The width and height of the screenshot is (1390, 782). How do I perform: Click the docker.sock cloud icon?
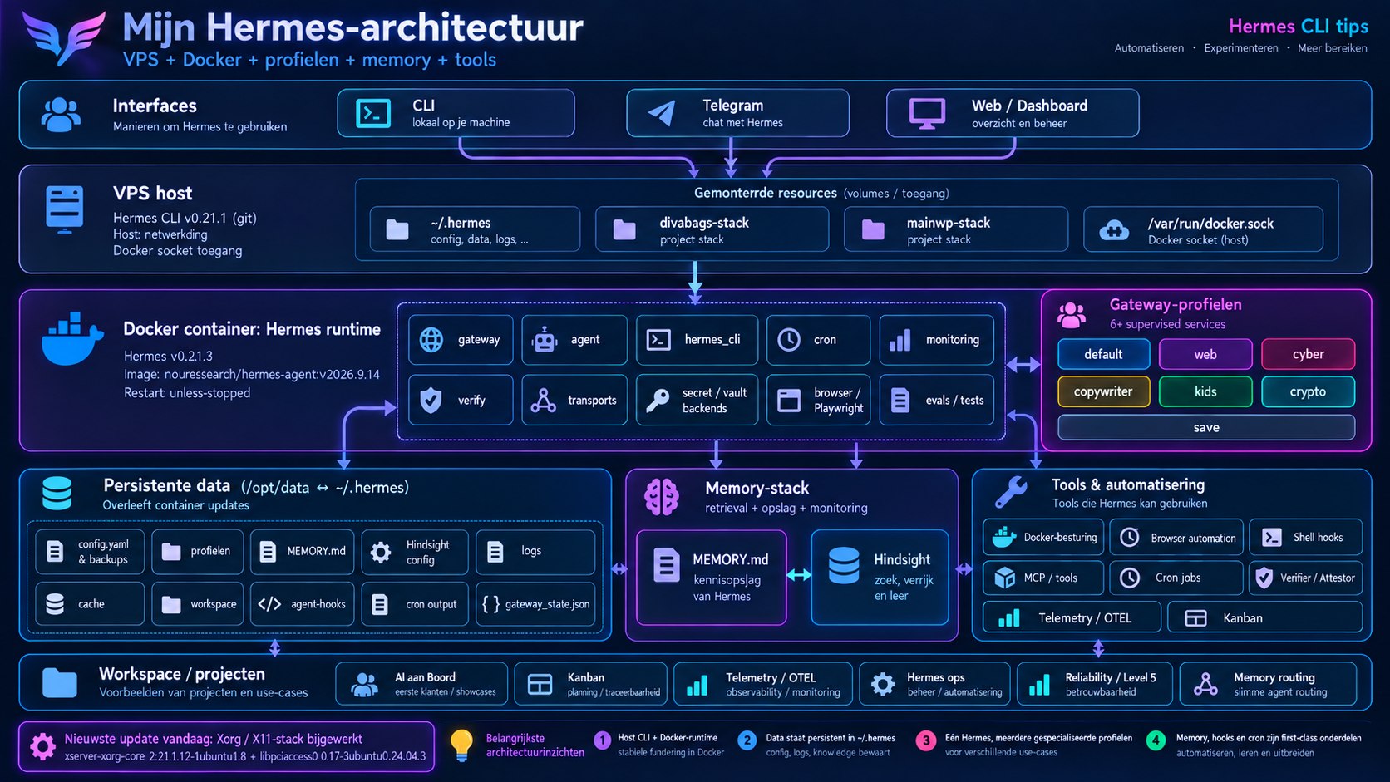pyautogui.click(x=1114, y=230)
